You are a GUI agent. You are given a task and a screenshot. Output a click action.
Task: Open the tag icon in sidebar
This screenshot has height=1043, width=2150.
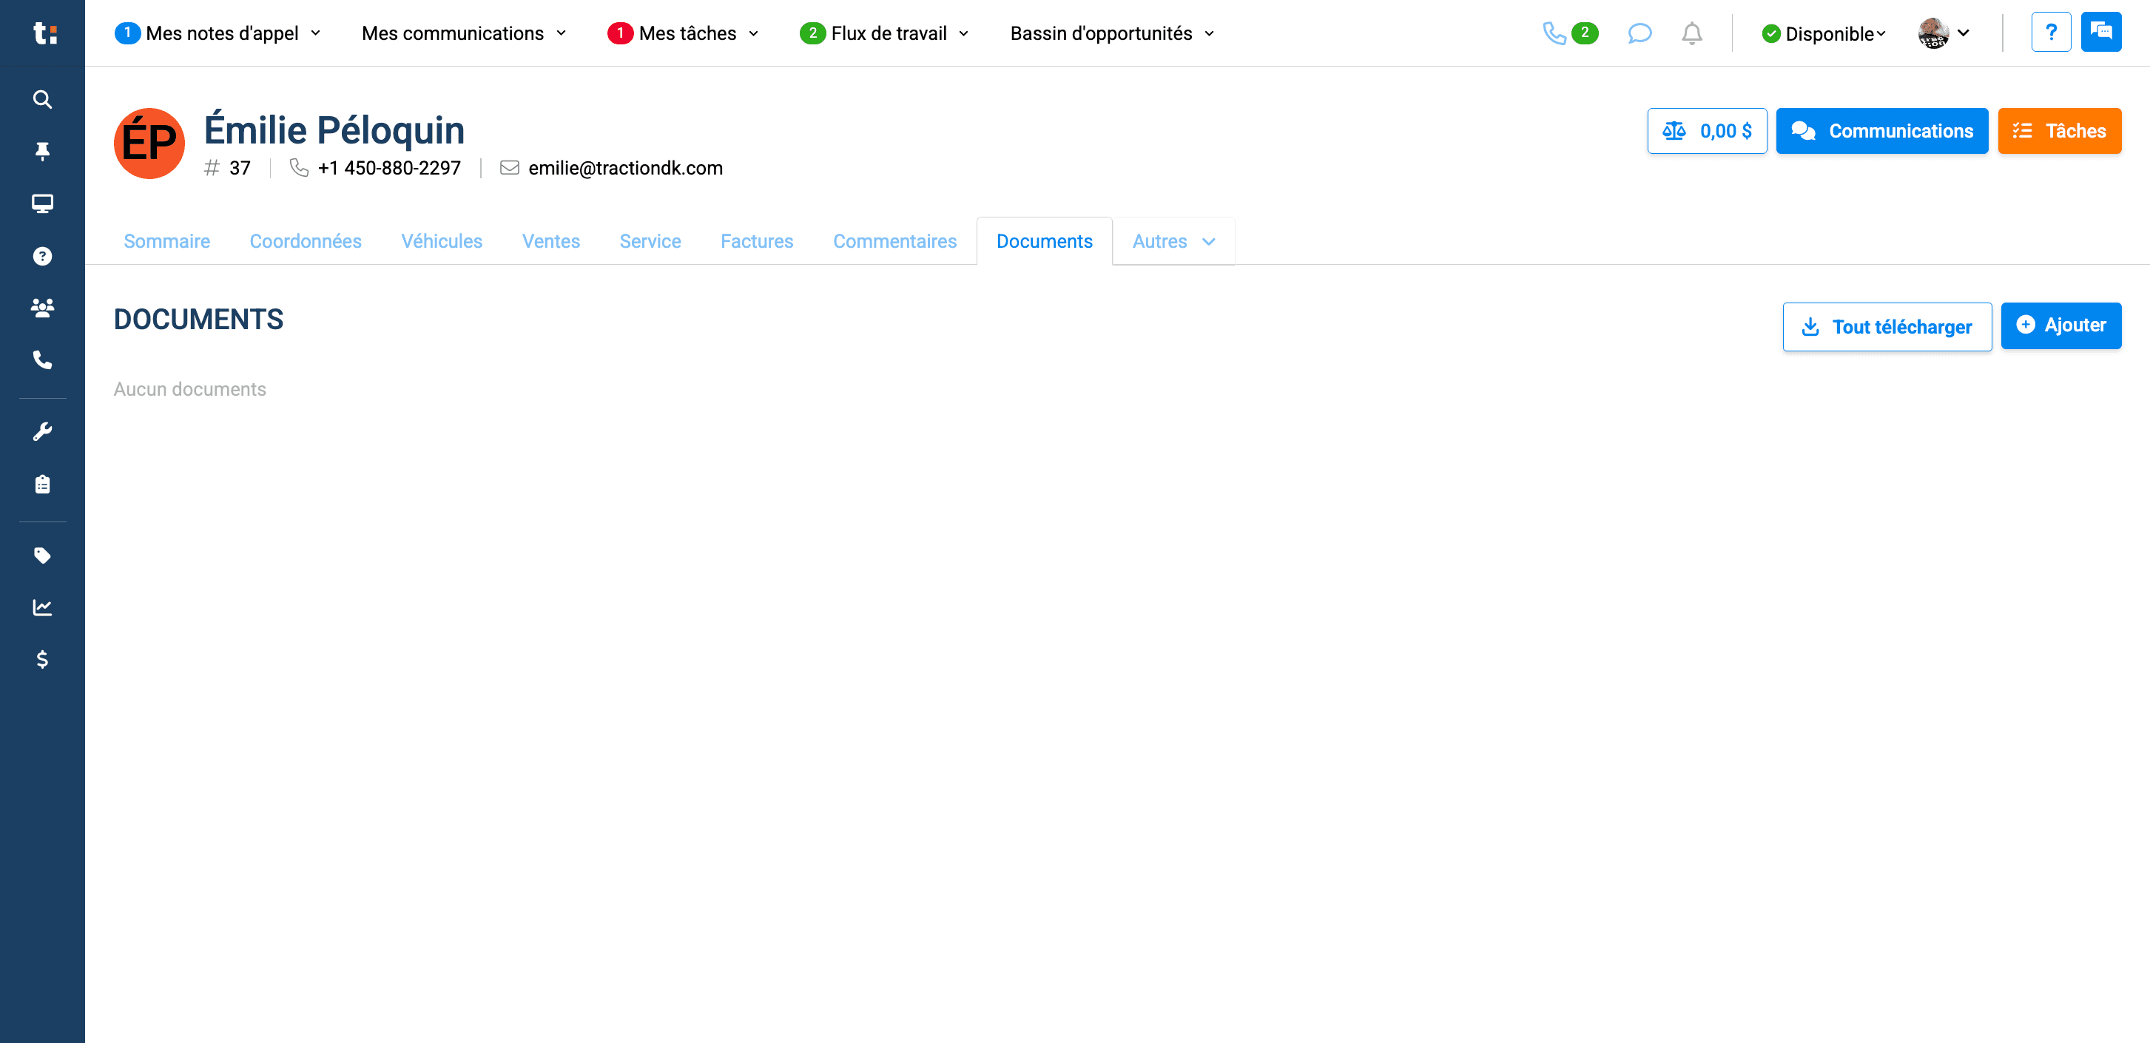pyautogui.click(x=41, y=556)
